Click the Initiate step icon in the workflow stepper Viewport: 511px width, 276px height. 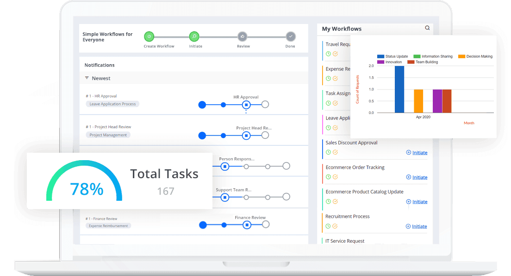pyautogui.click(x=194, y=36)
